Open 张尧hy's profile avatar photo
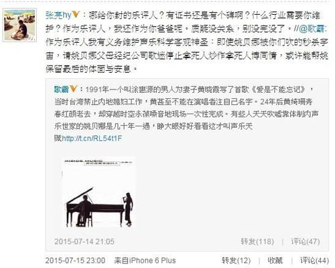Image resolution: width=335 pixels, height=268 pixels. tap(19, 25)
